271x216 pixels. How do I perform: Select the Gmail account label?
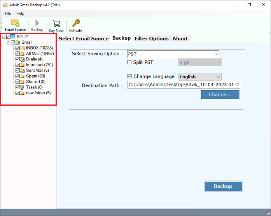click(27, 42)
